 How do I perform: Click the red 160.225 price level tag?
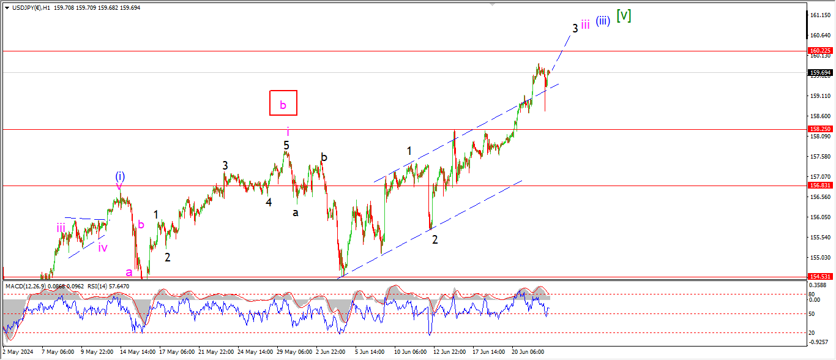point(819,51)
